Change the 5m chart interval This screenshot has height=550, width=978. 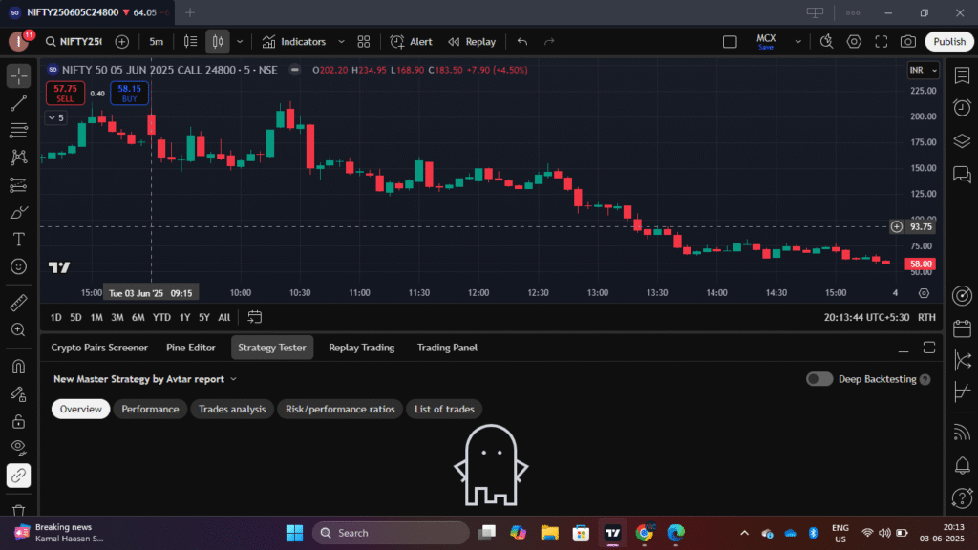(x=156, y=42)
